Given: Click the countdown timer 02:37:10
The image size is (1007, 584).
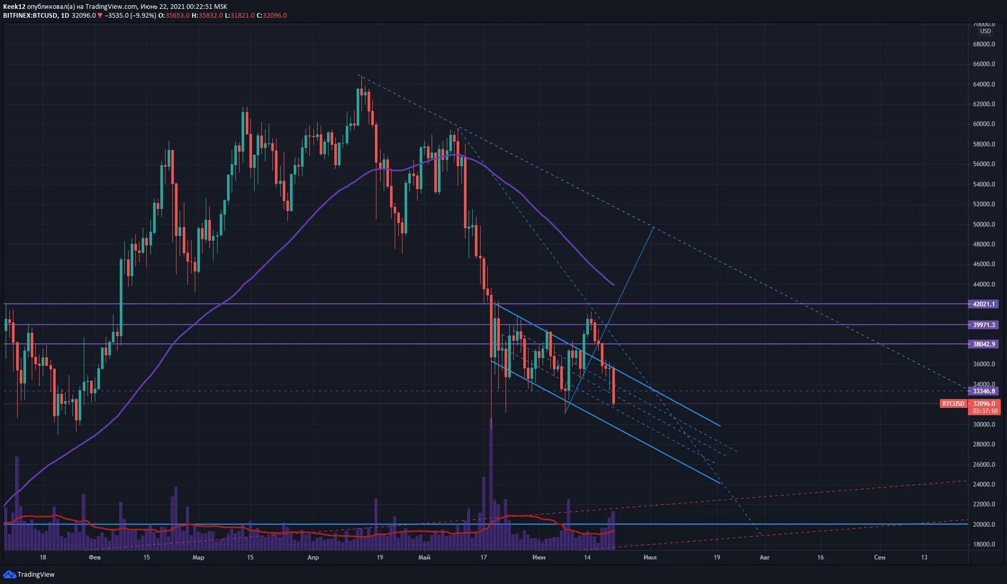Looking at the screenshot, I should 985,411.
